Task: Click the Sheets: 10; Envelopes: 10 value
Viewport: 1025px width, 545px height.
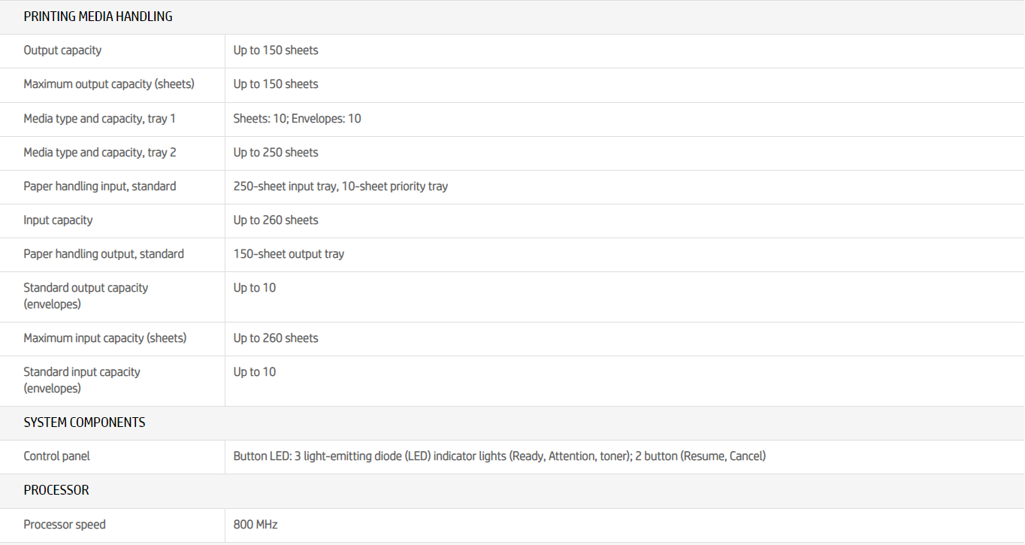Action: tap(297, 119)
